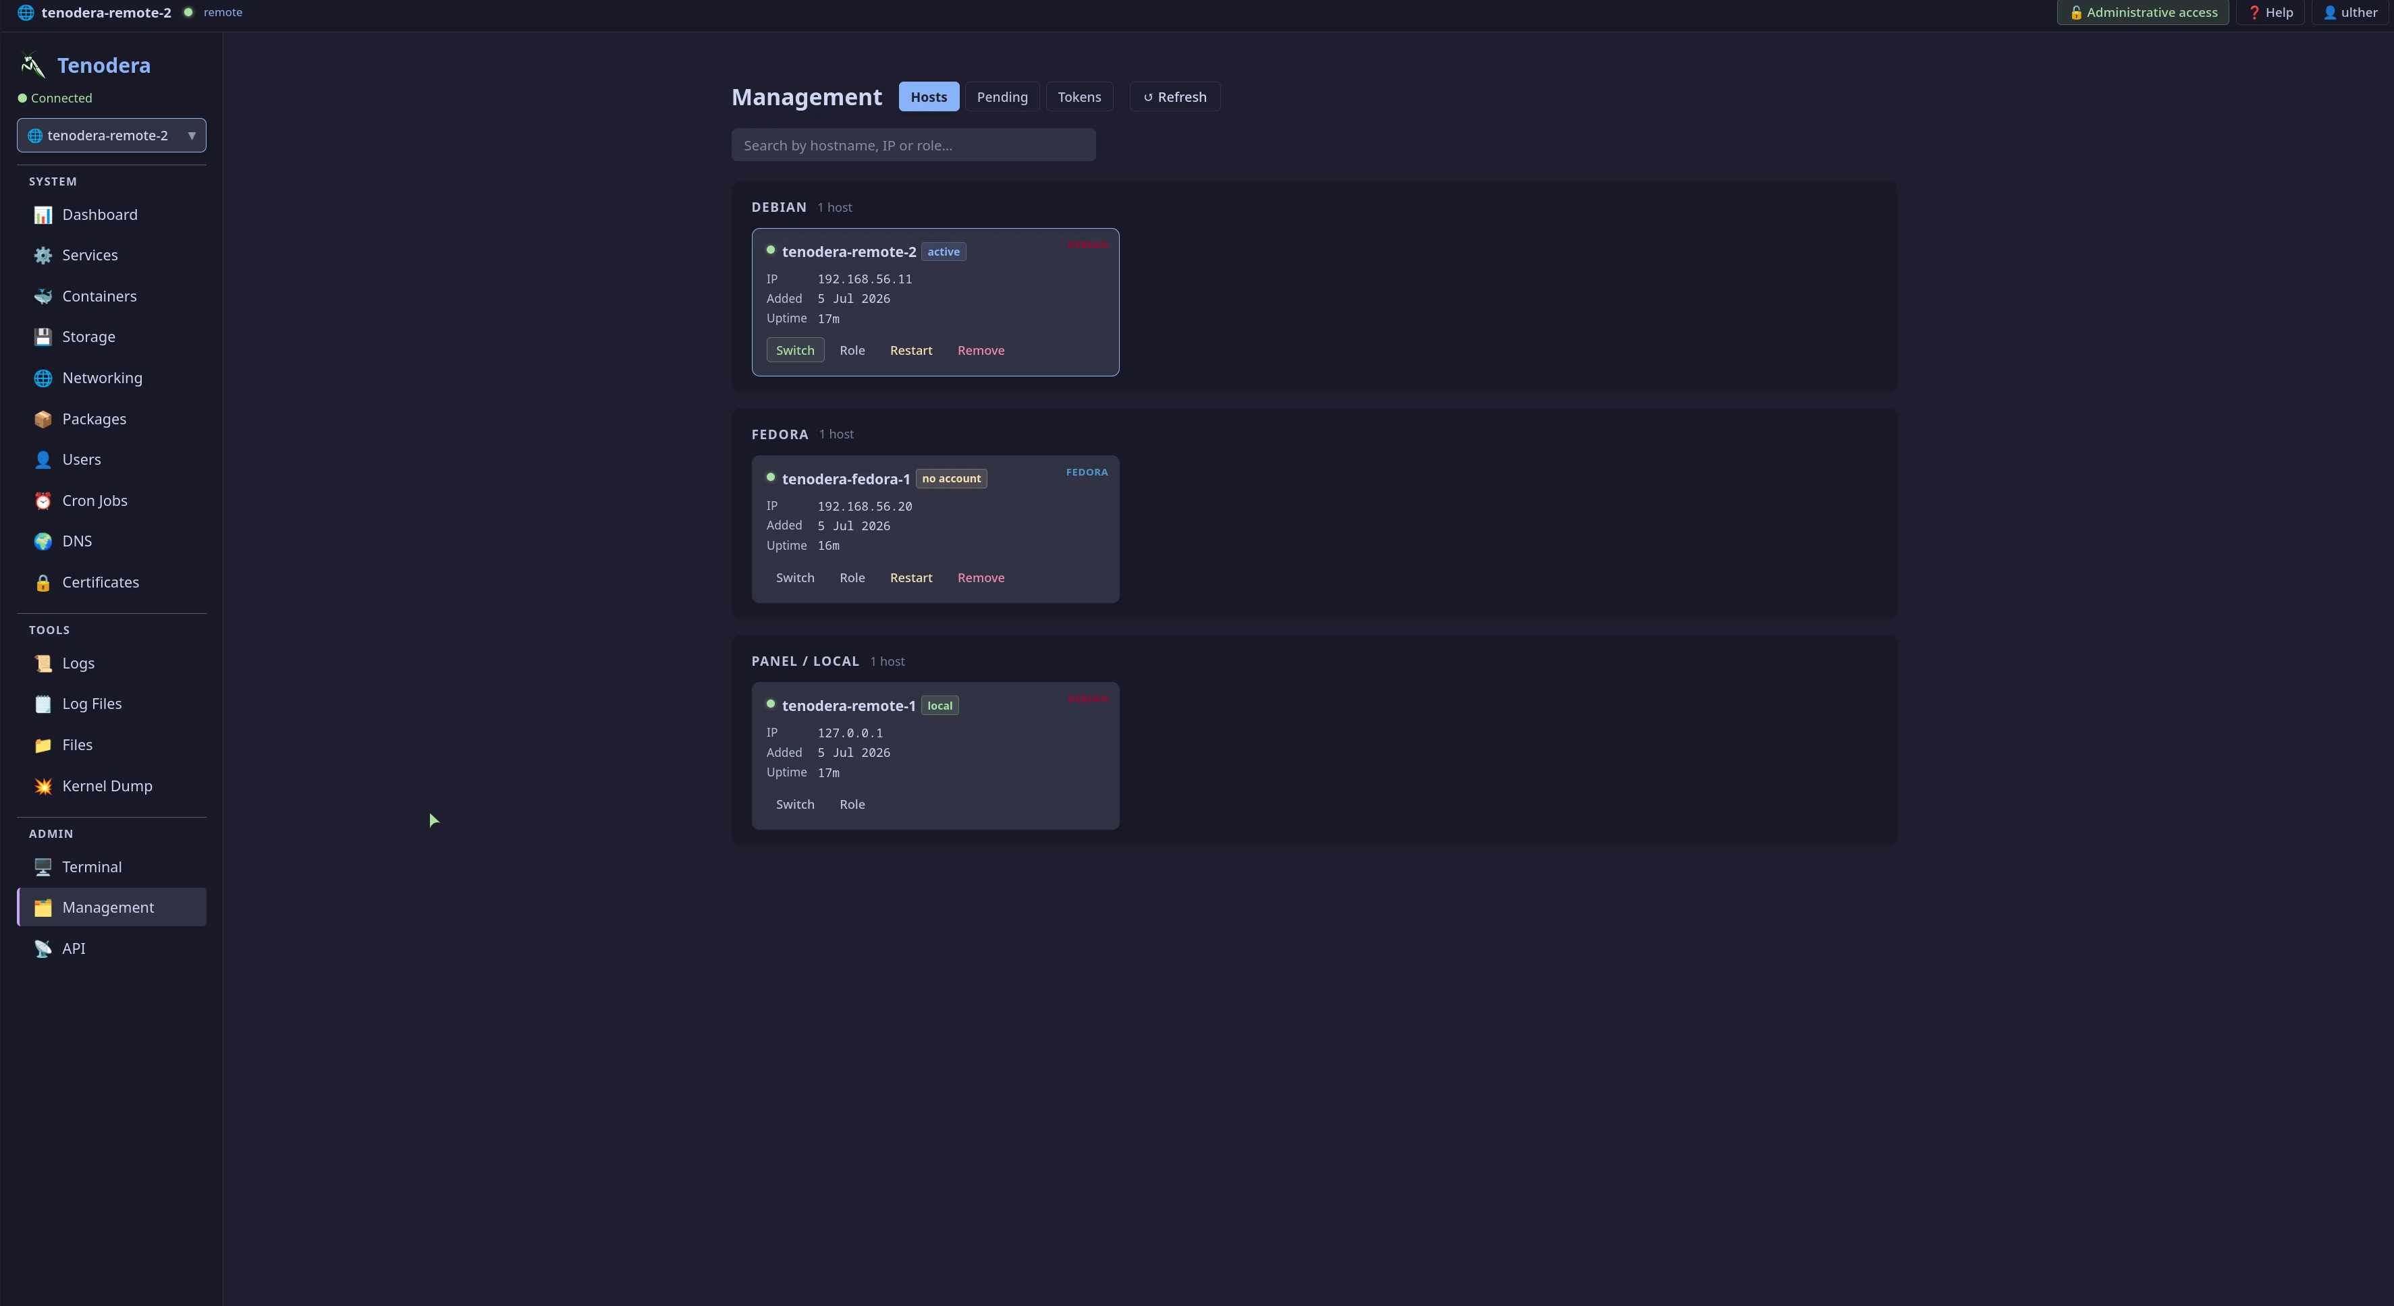2394x1306 pixels.
Task: Restart the tenodera-fedora-1 host
Action: (x=910, y=577)
